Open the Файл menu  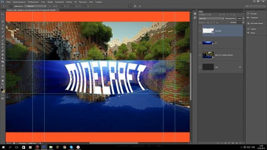(8, 2)
